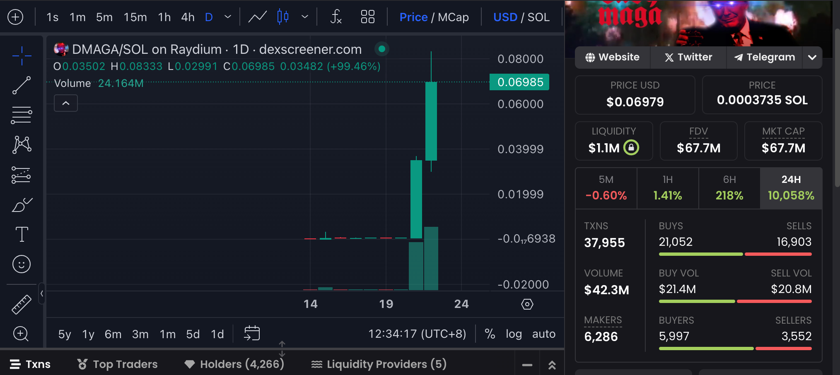This screenshot has width=840, height=375.
Task: Maximize the bottom panel with double chevron
Action: [552, 365]
